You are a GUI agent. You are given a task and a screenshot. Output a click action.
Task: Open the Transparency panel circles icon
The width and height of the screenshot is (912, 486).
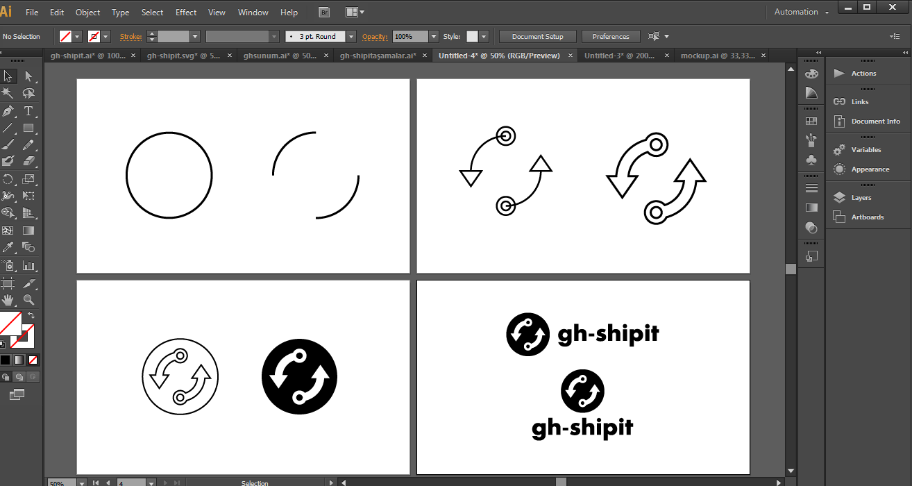click(x=811, y=227)
